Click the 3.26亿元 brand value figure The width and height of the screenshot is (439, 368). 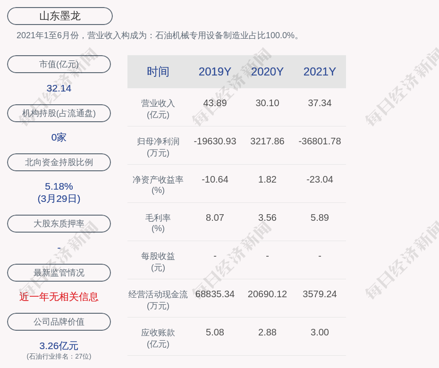tap(59, 346)
